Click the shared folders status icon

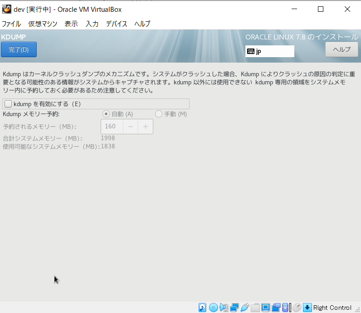pyautogui.click(x=255, y=308)
